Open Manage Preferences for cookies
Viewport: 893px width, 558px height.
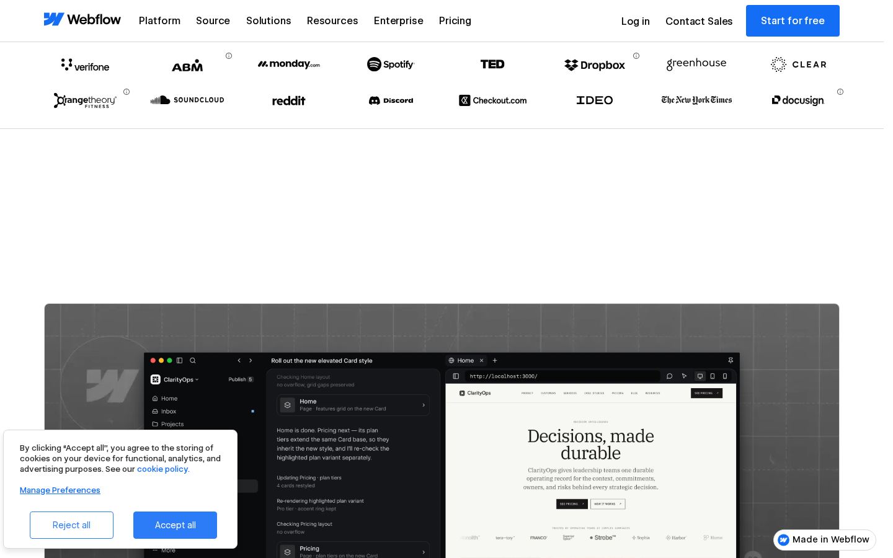(60, 490)
